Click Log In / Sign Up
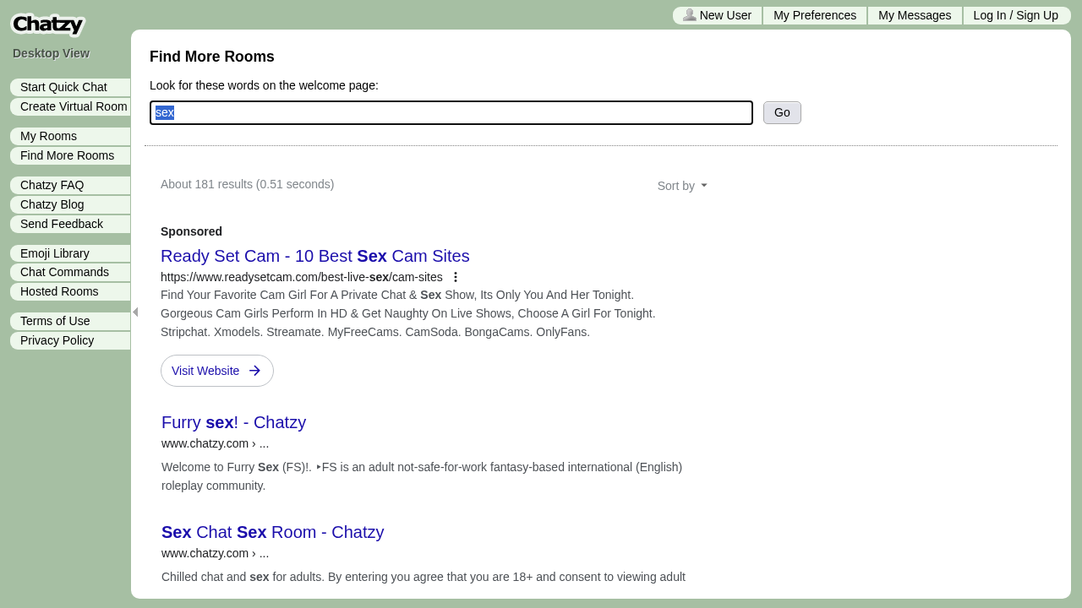 (x=1016, y=15)
